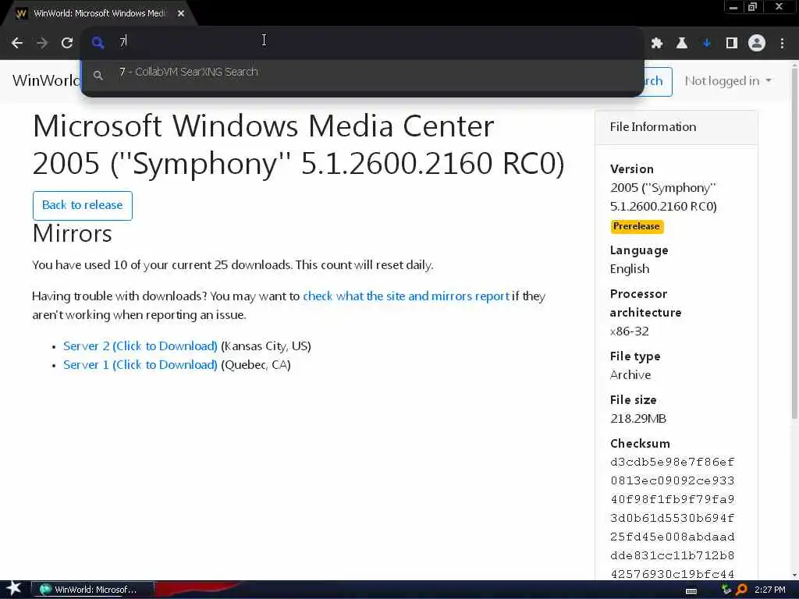Download from Server 2 (Kansas City)
The width and height of the screenshot is (799, 599).
click(140, 346)
